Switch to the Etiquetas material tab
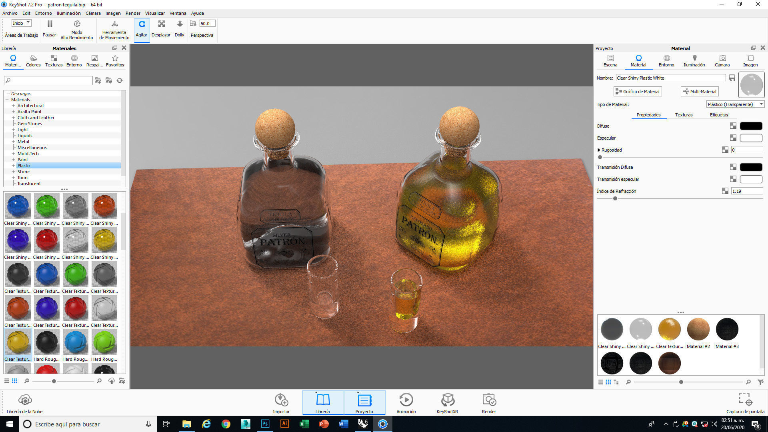The image size is (768, 432). 719,115
